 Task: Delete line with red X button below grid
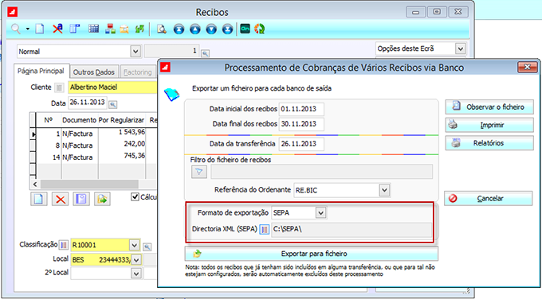pos(60,199)
